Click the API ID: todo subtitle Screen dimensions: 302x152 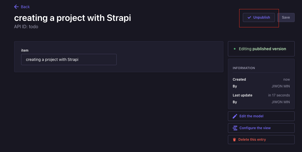click(26, 27)
